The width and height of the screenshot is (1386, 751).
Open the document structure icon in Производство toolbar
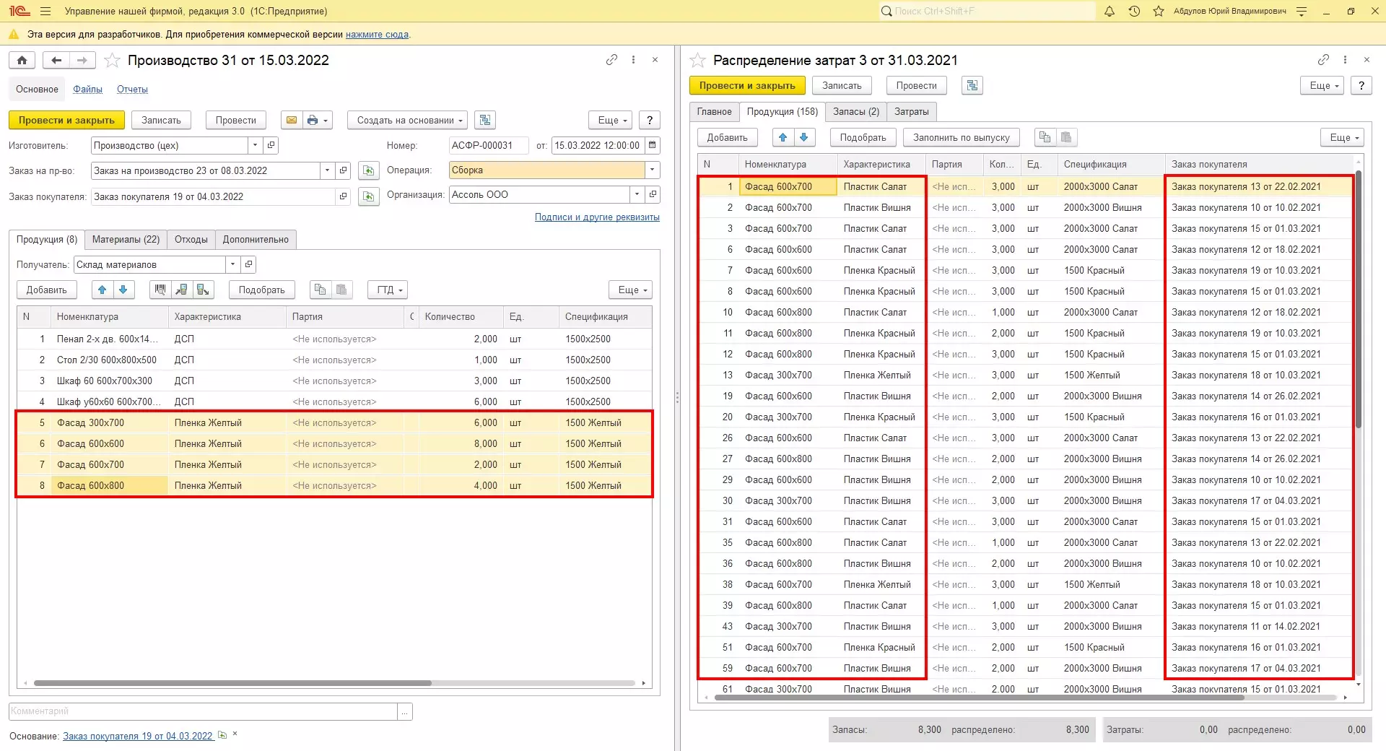coord(485,121)
